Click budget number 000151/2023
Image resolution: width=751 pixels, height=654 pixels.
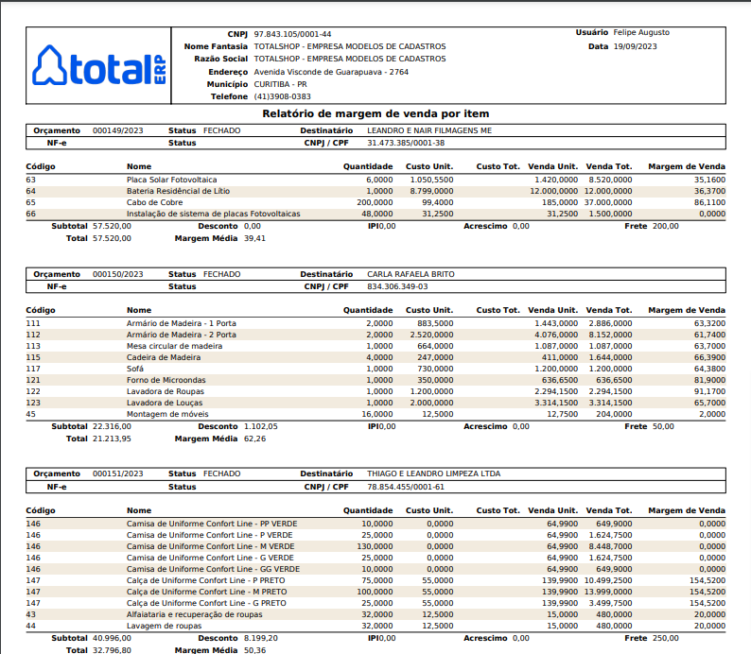point(118,474)
